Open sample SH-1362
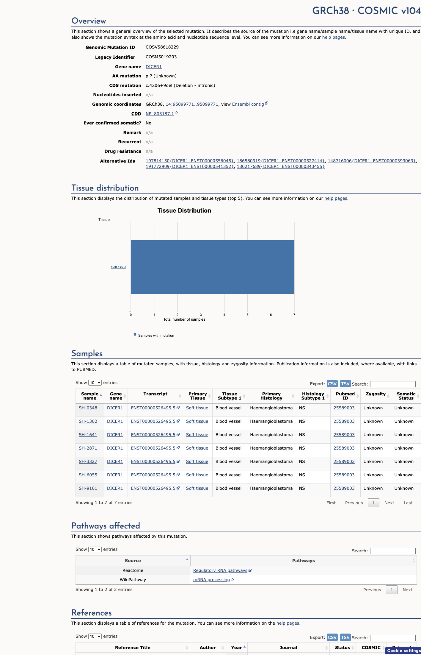The height and width of the screenshot is (655, 421). pyautogui.click(x=88, y=421)
